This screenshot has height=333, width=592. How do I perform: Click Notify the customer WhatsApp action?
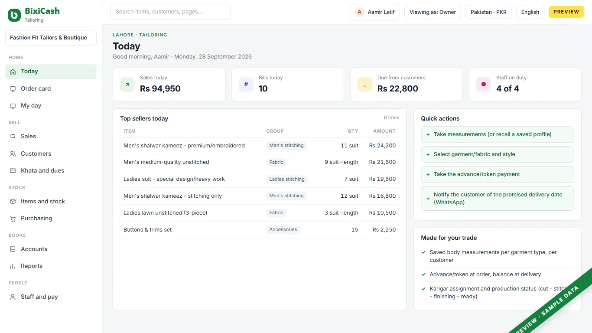(x=497, y=199)
